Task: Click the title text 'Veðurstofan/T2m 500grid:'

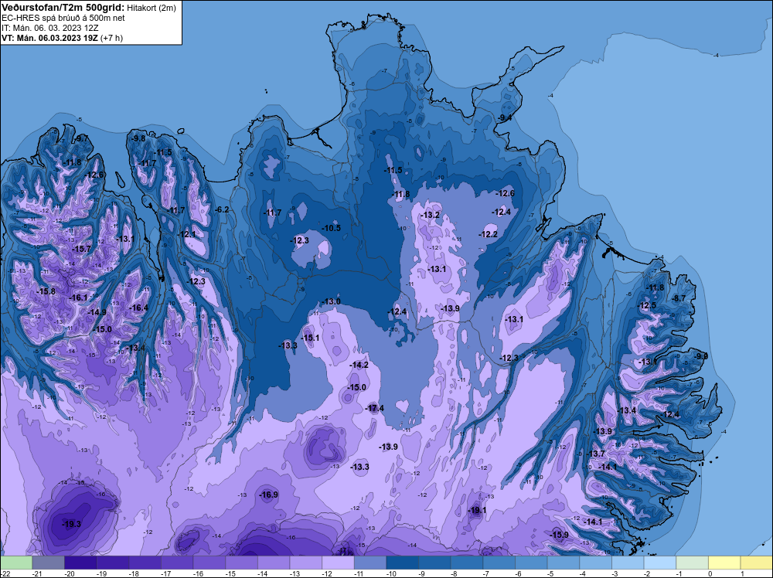Action: 63,8
